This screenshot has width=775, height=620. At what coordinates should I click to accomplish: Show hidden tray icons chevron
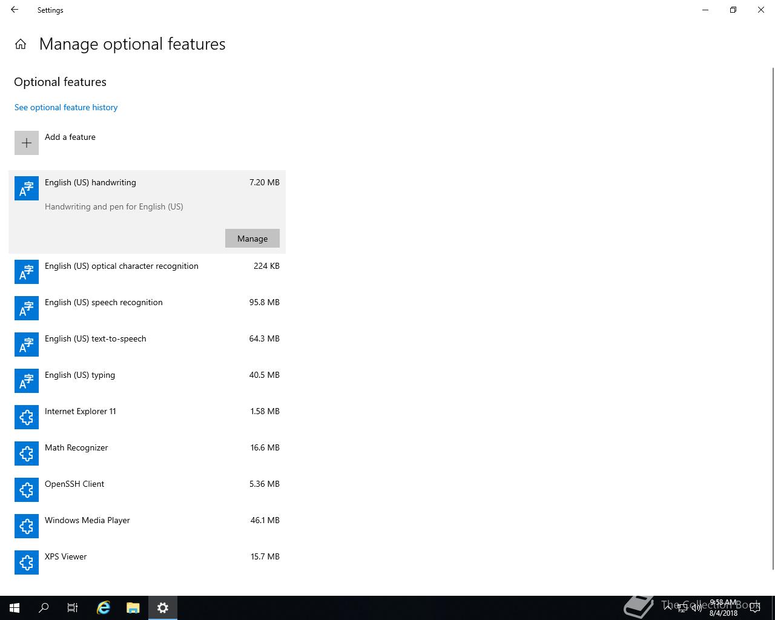(668, 607)
